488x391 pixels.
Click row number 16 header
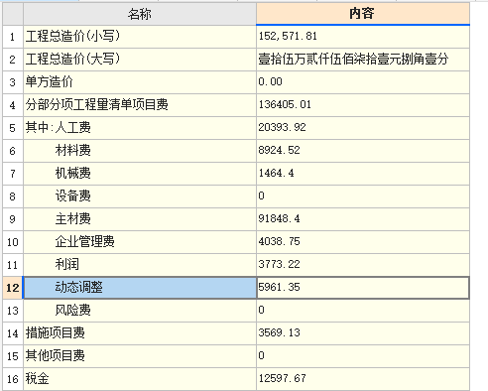[x=13, y=379]
